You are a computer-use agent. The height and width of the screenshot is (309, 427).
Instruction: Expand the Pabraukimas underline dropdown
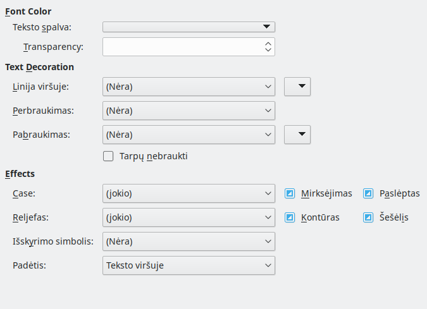tap(189, 134)
